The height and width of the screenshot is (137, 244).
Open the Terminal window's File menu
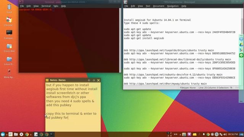[22, 6]
